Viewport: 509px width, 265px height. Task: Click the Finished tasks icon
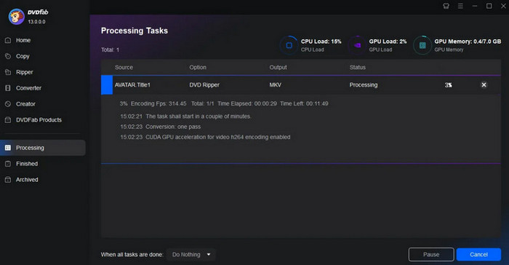[x=8, y=164]
